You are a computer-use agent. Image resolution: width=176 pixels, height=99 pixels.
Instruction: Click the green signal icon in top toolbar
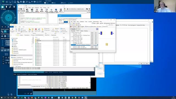(x=3, y=2)
